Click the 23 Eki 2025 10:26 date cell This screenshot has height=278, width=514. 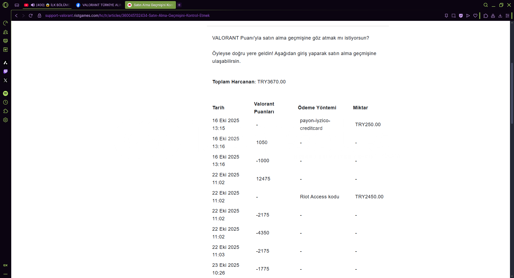pos(226,269)
